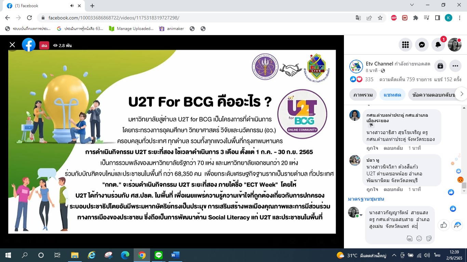Open commenter name ปลา หู
This screenshot has width=467, height=262.
pyautogui.click(x=372, y=160)
